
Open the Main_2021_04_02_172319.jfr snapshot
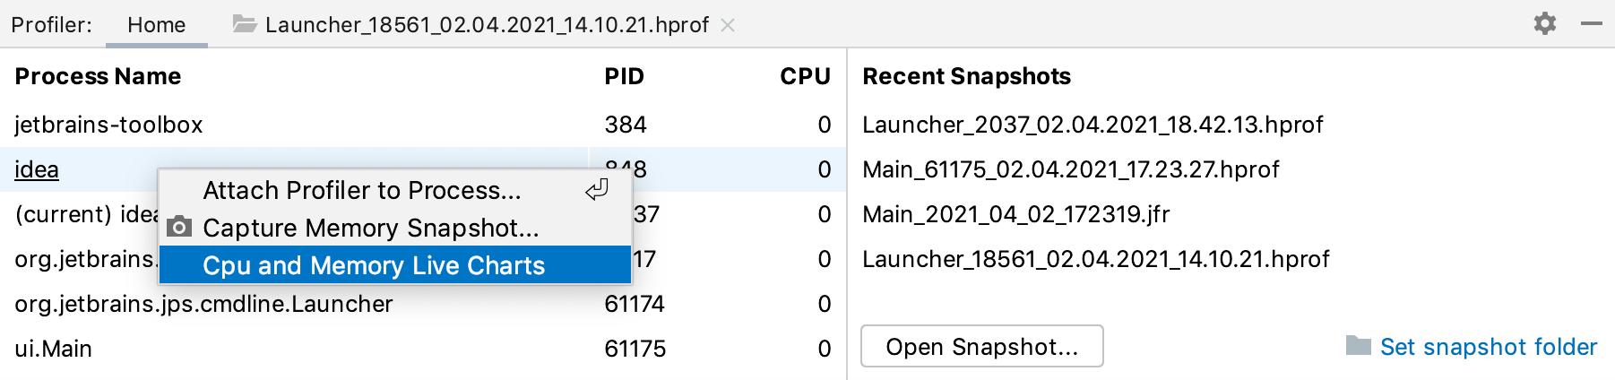(x=1016, y=214)
